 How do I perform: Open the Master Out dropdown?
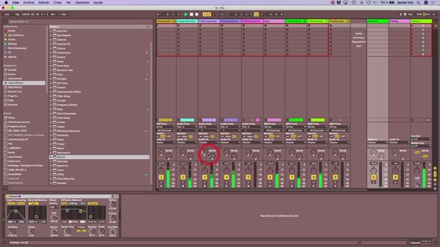click(x=421, y=146)
